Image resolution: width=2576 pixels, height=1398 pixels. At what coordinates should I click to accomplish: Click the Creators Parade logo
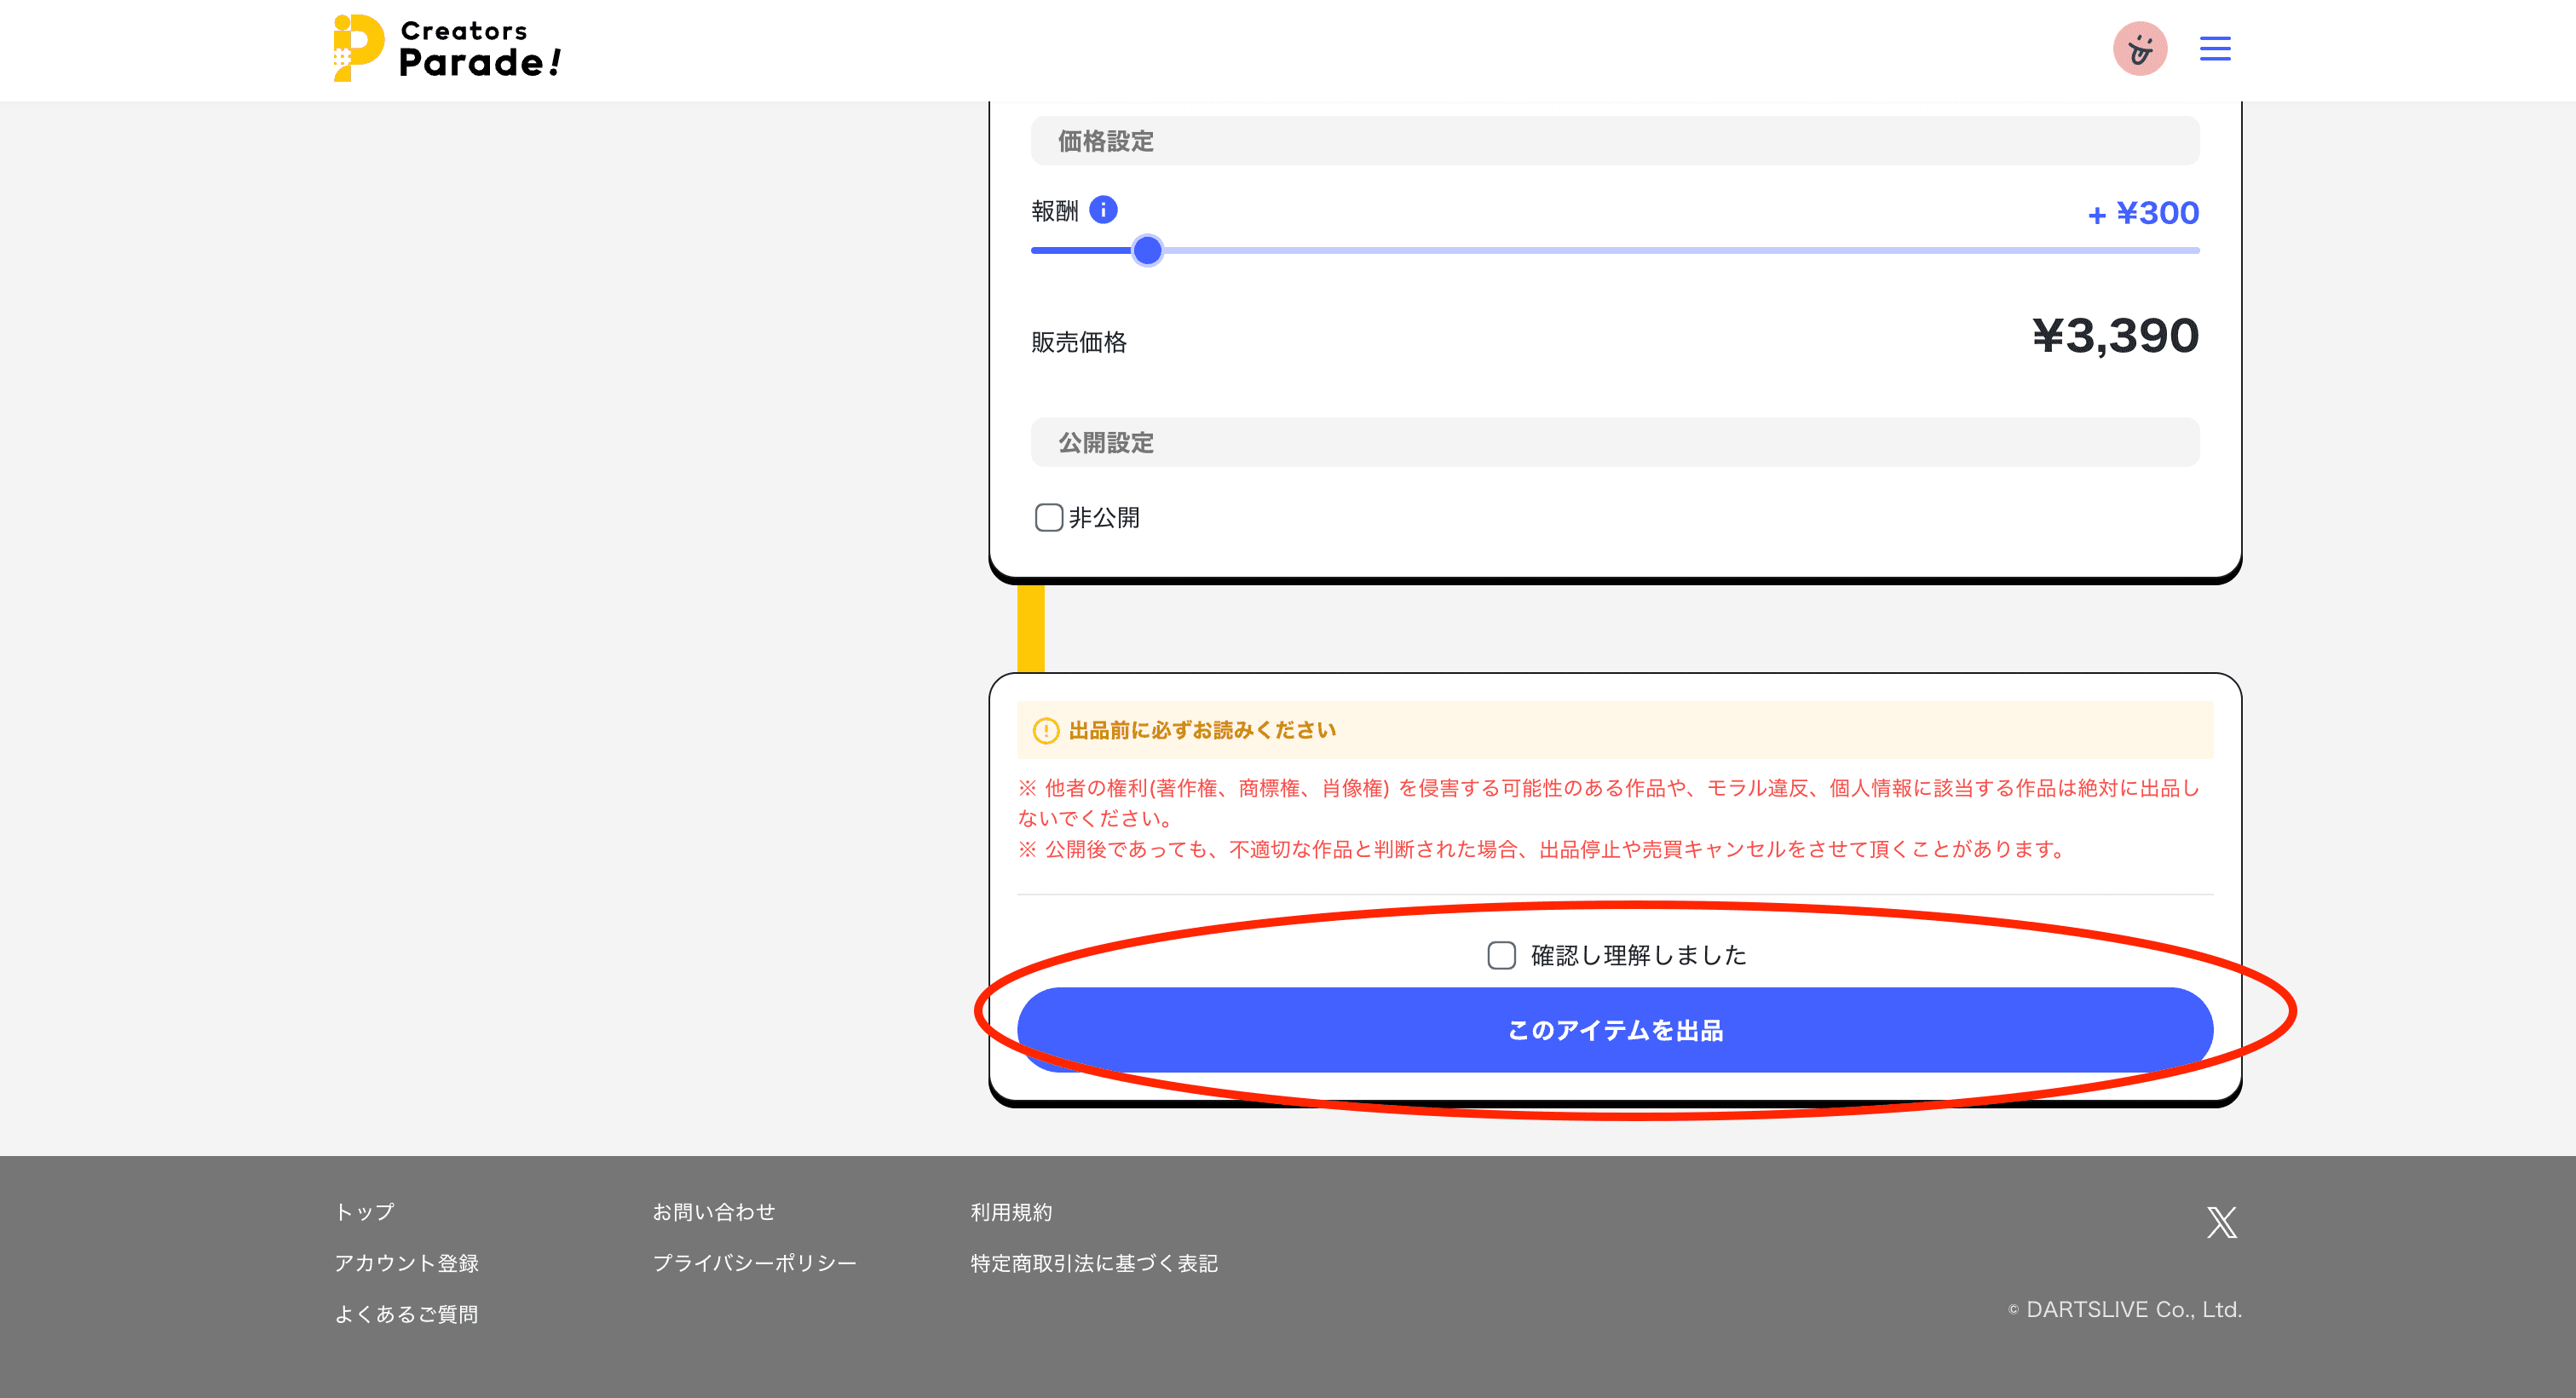(x=447, y=48)
